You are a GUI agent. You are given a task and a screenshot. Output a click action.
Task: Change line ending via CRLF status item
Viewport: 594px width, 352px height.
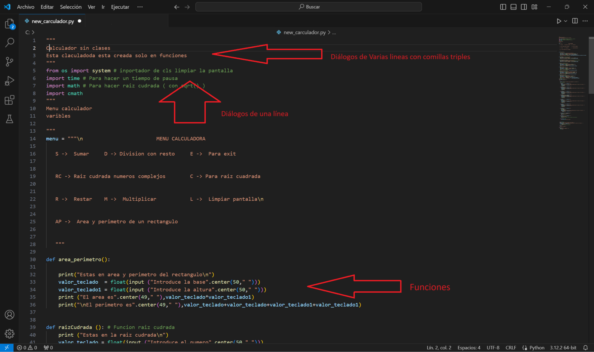pyautogui.click(x=511, y=347)
